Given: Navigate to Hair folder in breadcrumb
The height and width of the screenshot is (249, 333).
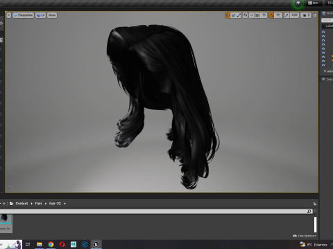Looking at the screenshot, I should click(x=38, y=203).
